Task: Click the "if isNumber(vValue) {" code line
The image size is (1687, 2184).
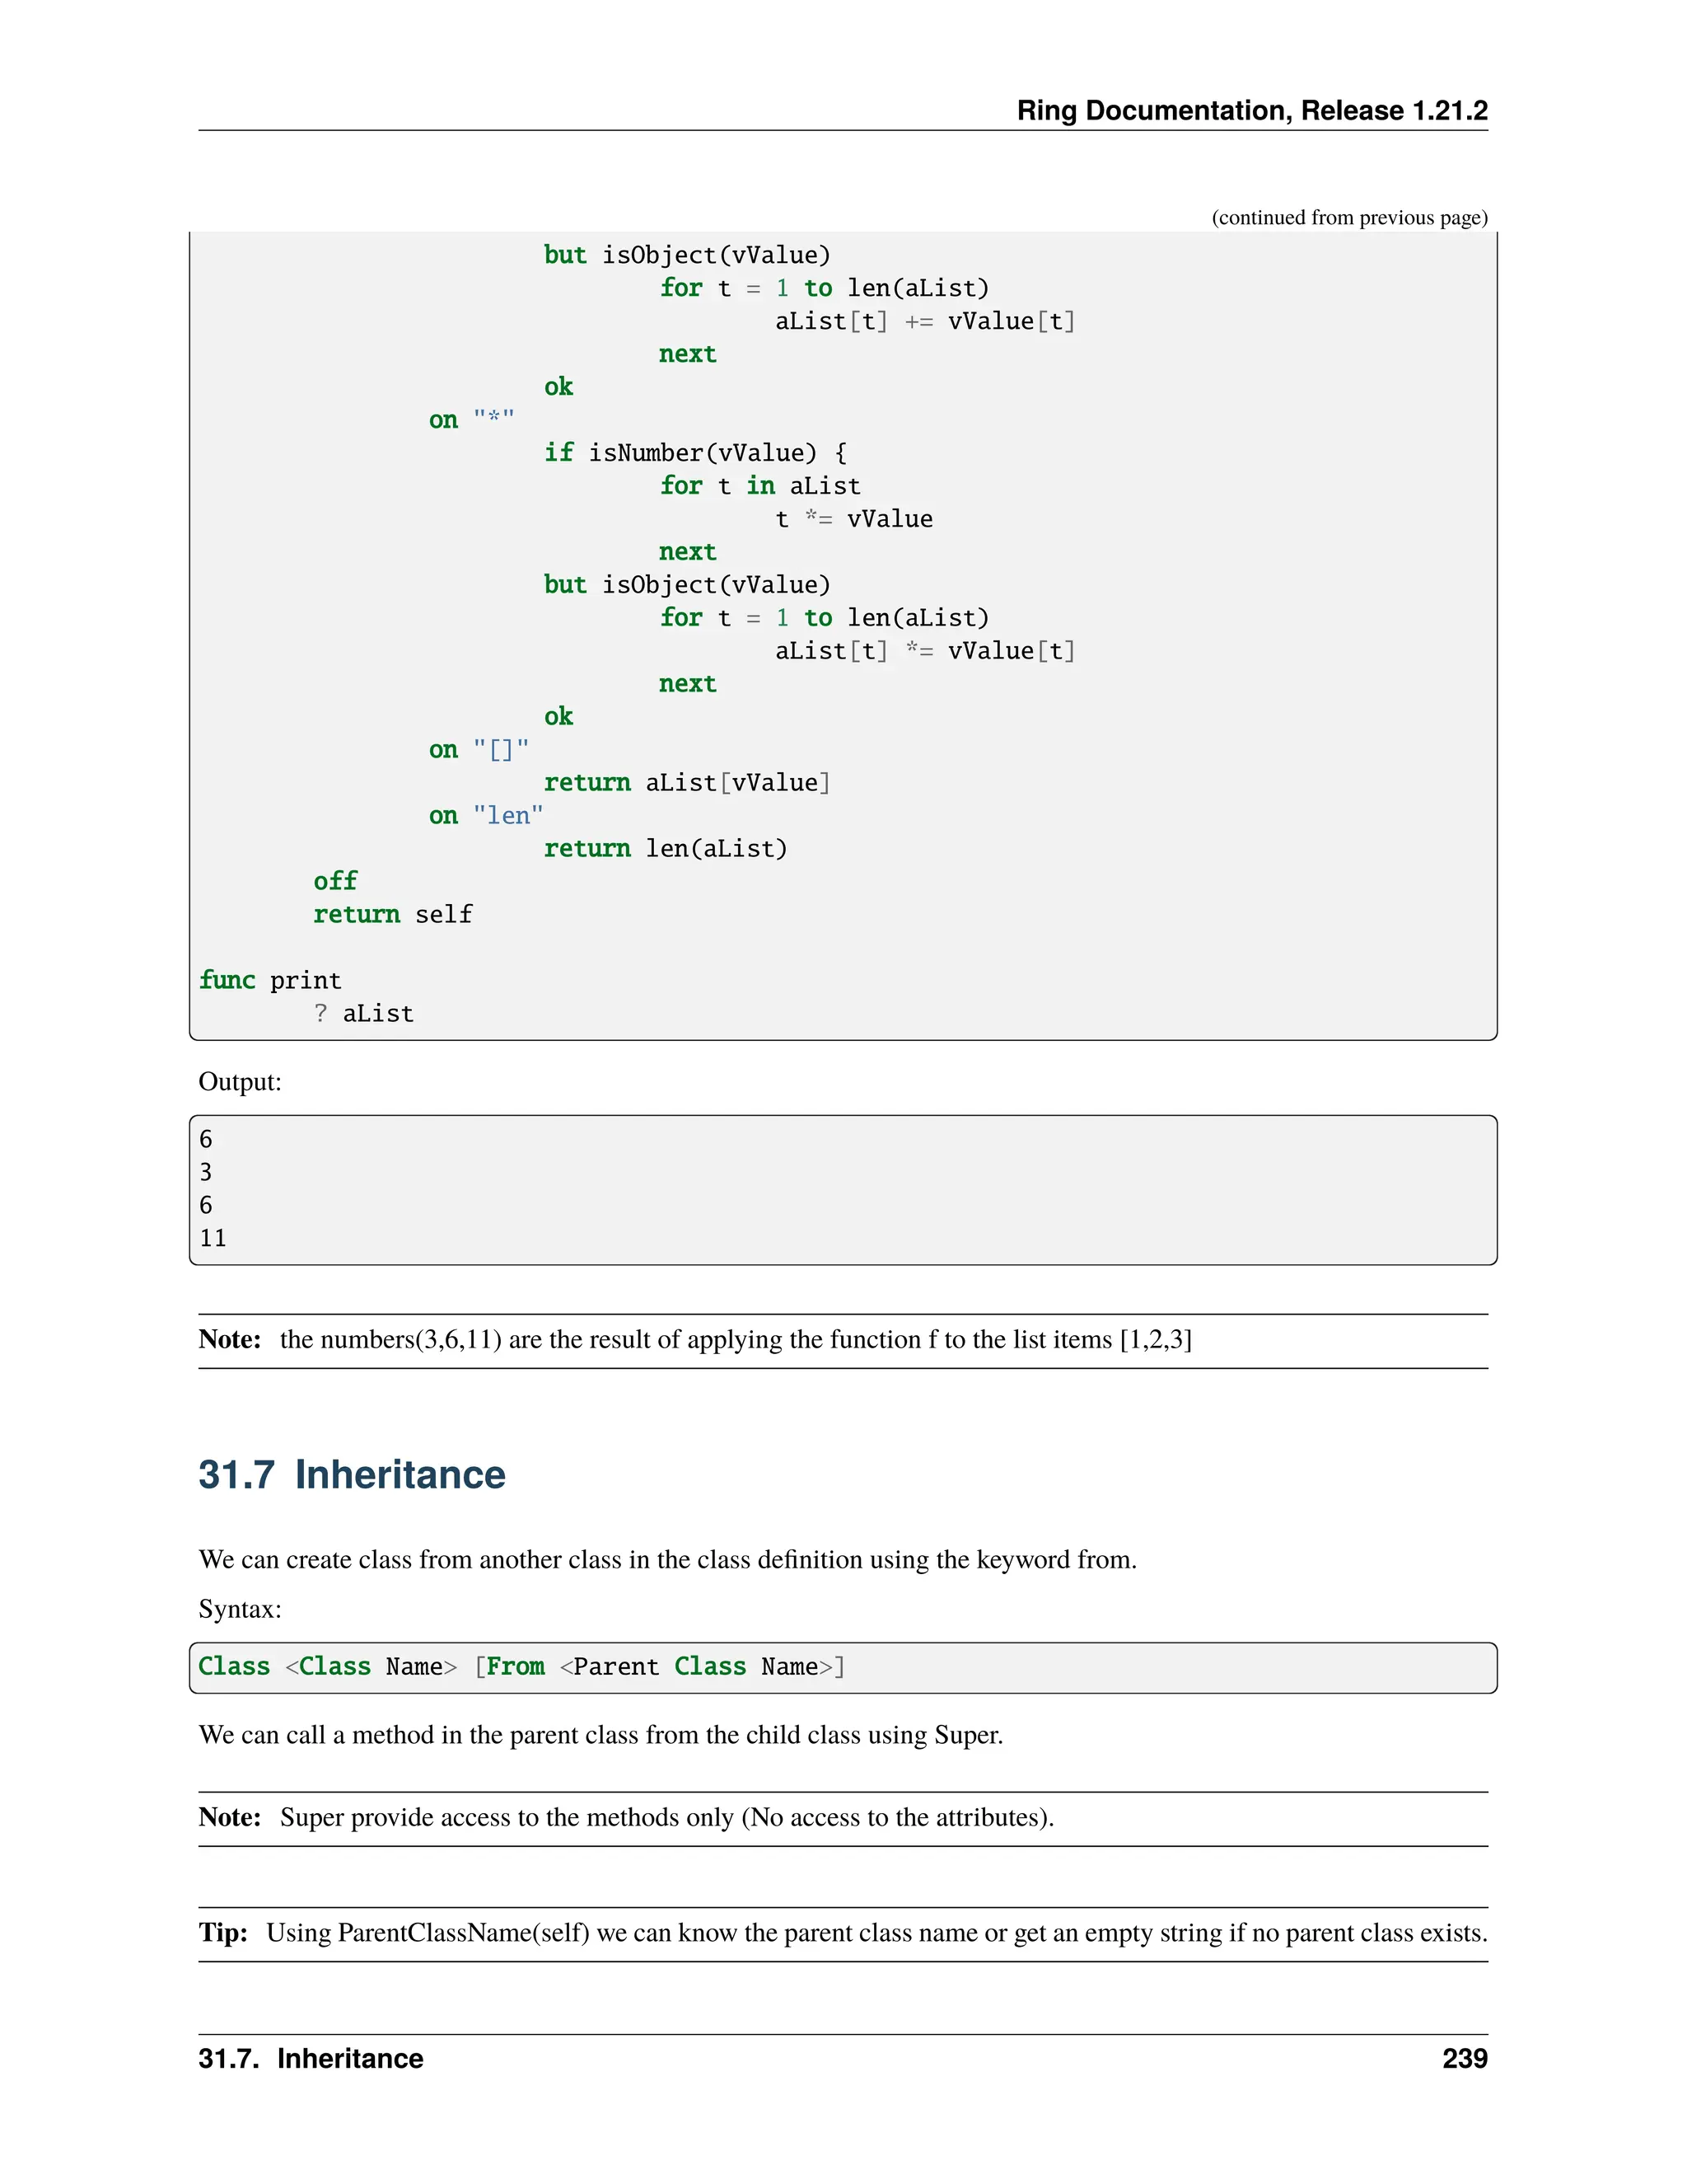Action: coord(695,453)
